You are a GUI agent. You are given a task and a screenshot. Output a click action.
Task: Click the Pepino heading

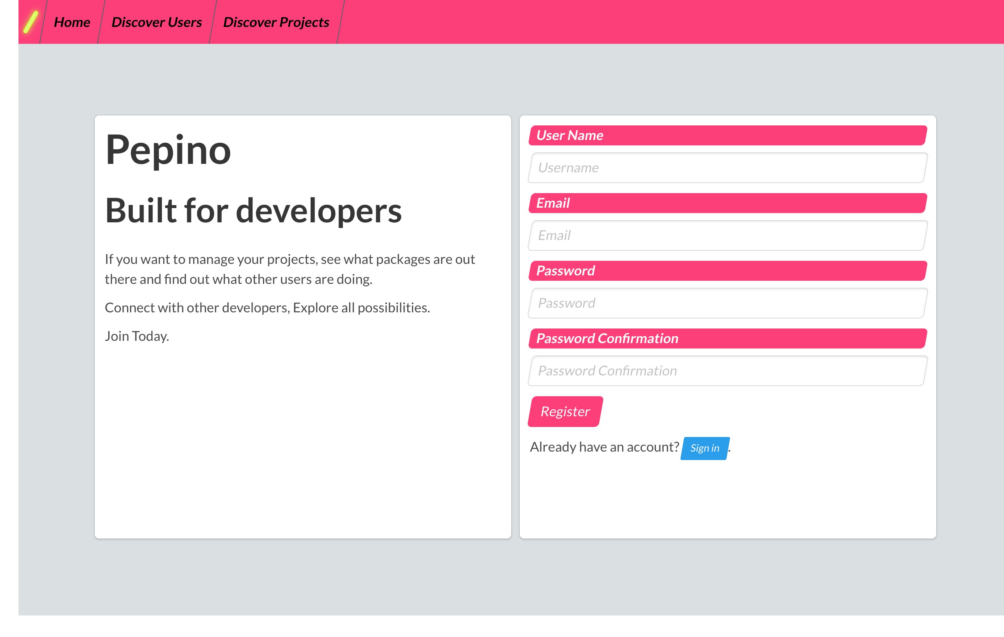(x=168, y=151)
